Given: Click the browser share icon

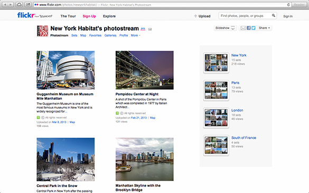Looking at the screenshot, I should [28, 5].
